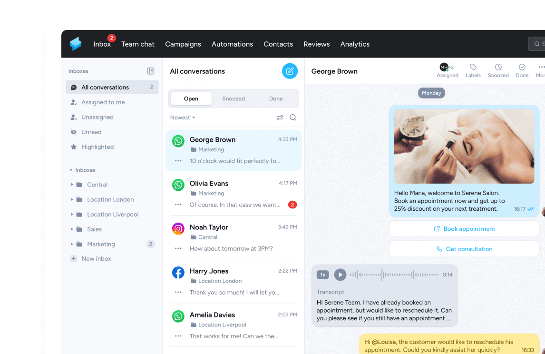Image resolution: width=545 pixels, height=354 pixels.
Task: Open more options for Olivia Evans conversation
Action: coord(178,205)
